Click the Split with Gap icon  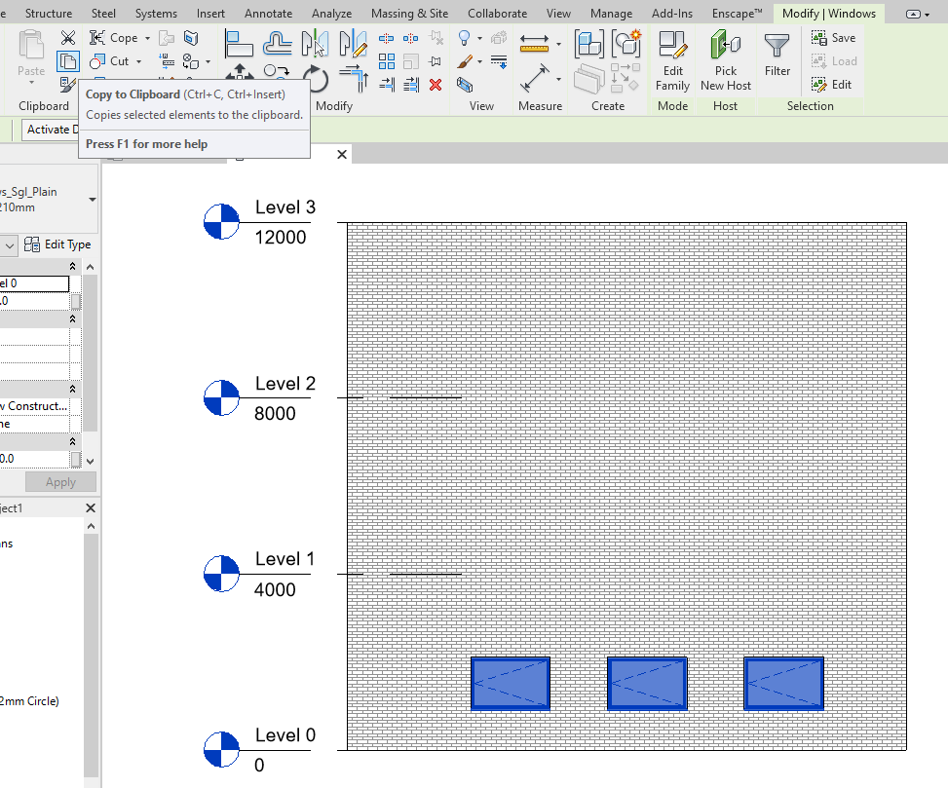click(410, 39)
